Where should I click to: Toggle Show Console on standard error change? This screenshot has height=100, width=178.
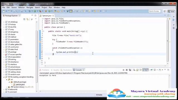point(147,70)
